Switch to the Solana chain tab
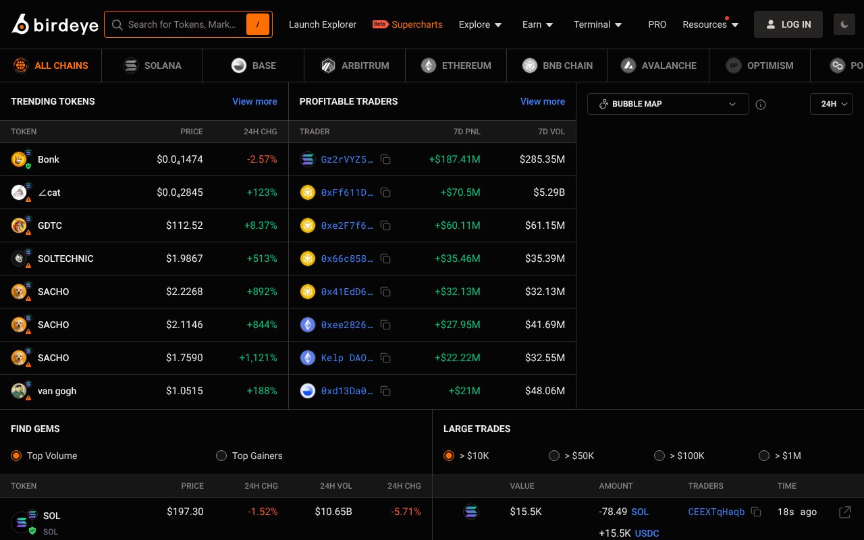Screen dimensions: 864x540 tap(153, 65)
